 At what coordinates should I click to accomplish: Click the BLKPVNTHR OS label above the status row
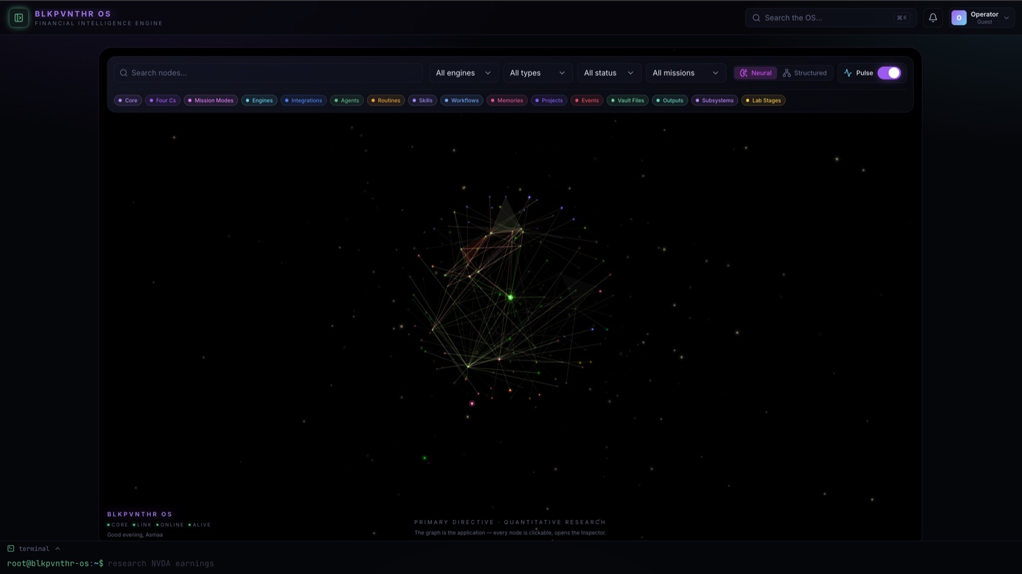(x=140, y=515)
